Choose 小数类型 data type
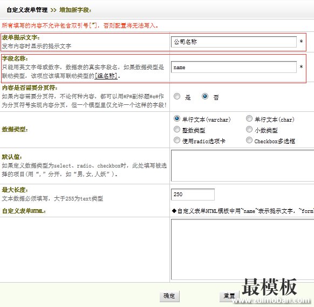This screenshot has height=307, width=314. pyautogui.click(x=249, y=129)
